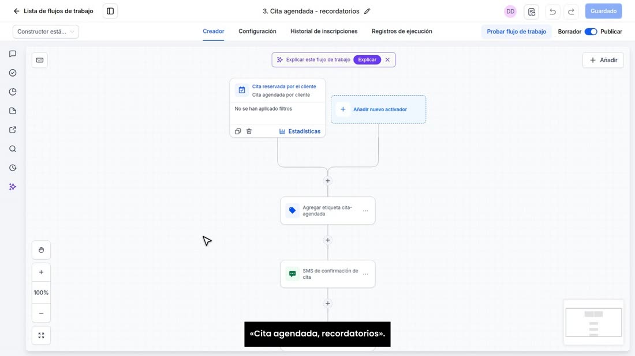Click the 100% zoom level

42,293
